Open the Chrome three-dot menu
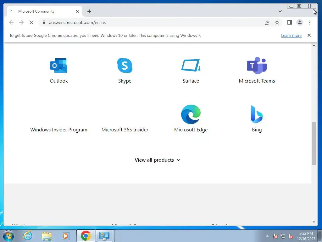 pyautogui.click(x=310, y=22)
